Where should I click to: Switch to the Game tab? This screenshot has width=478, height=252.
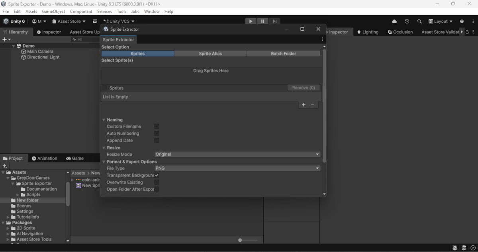pyautogui.click(x=75, y=158)
